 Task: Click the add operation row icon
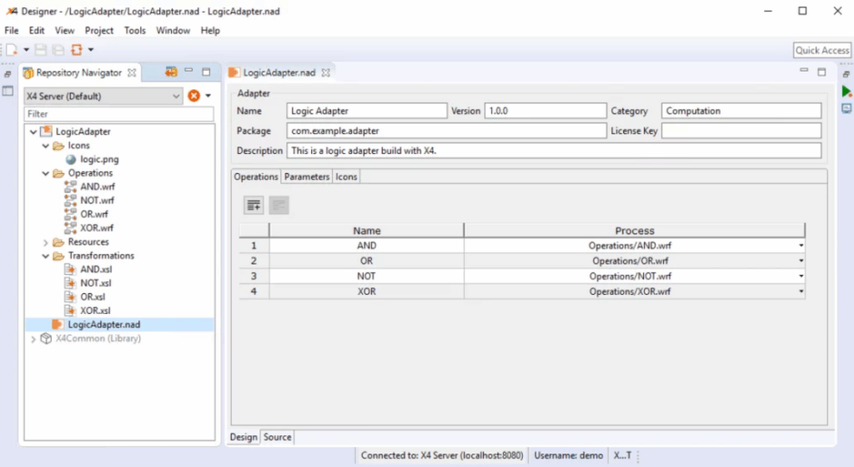(254, 206)
